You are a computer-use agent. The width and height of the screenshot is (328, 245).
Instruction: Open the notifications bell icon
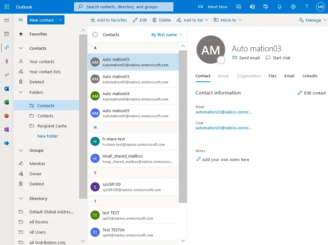[280, 7]
